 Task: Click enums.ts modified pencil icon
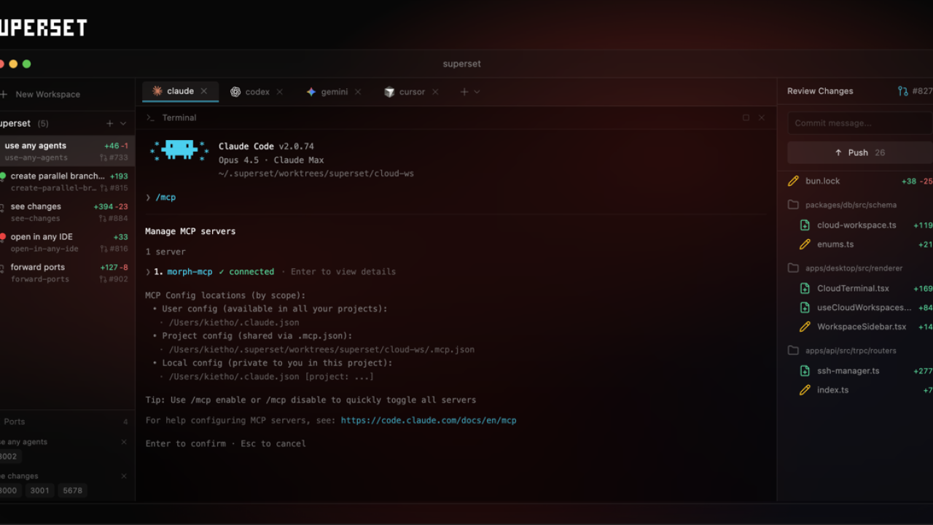pyautogui.click(x=805, y=244)
